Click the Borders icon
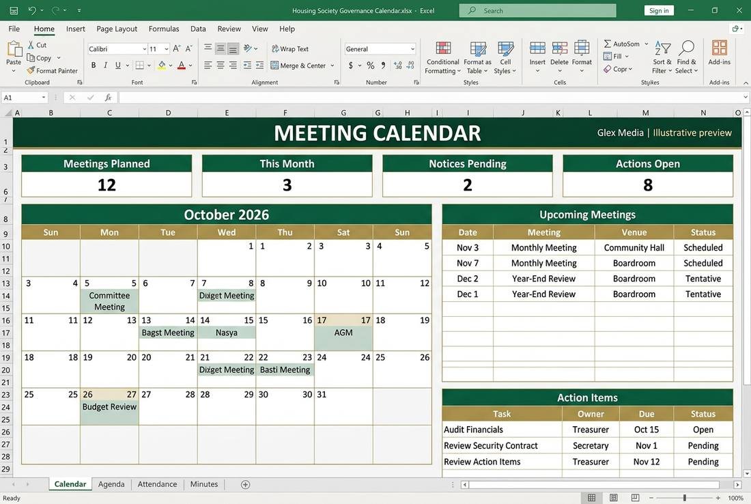This screenshot has width=751, height=504. pyautogui.click(x=139, y=65)
